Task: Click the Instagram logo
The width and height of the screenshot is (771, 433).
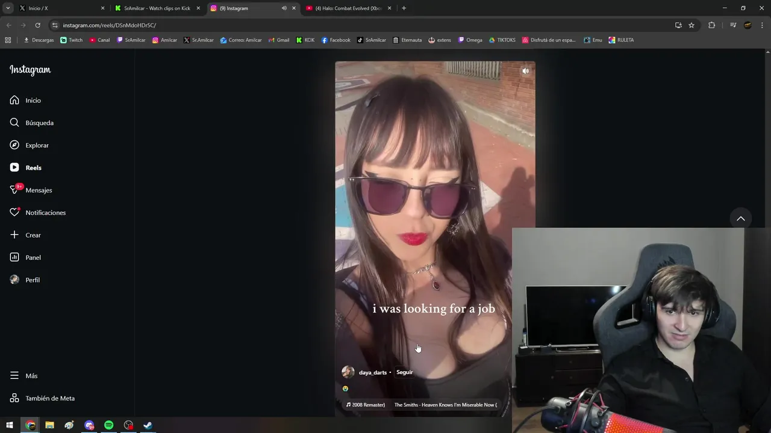Action: [30, 70]
